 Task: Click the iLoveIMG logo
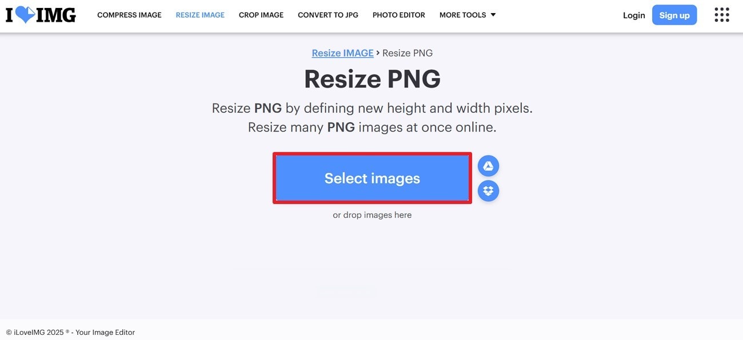(41, 15)
